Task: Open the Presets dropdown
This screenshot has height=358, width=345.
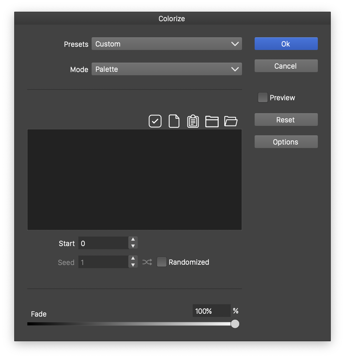Action: (x=166, y=44)
